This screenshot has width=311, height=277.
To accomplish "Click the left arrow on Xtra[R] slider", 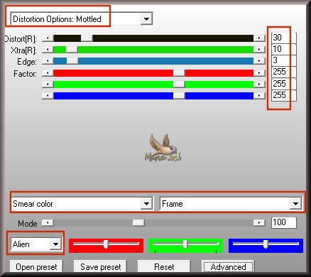I will (x=48, y=49).
